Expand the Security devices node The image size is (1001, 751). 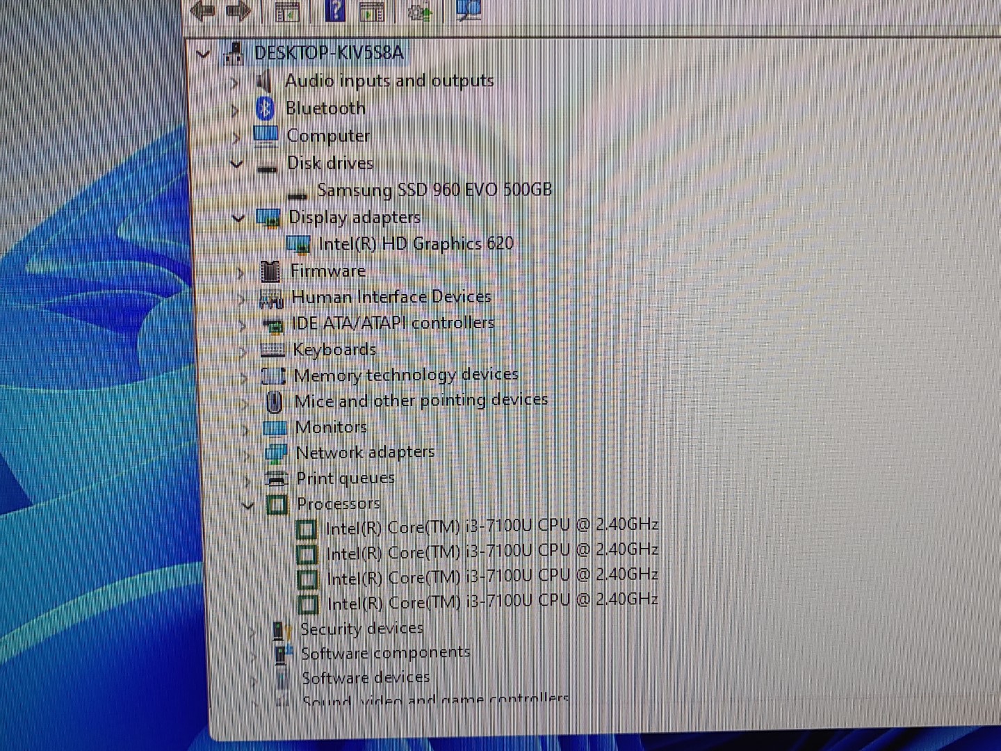click(x=252, y=631)
